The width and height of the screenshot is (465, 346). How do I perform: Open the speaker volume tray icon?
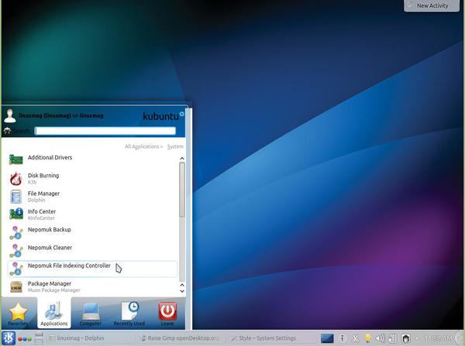pyautogui.click(x=380, y=338)
